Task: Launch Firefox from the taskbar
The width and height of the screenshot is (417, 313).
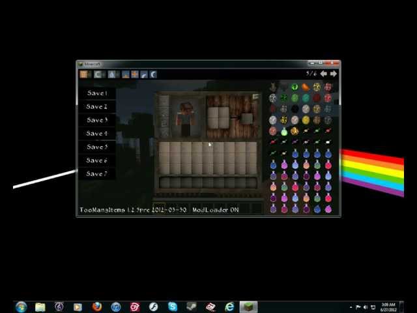Action: click(x=97, y=307)
